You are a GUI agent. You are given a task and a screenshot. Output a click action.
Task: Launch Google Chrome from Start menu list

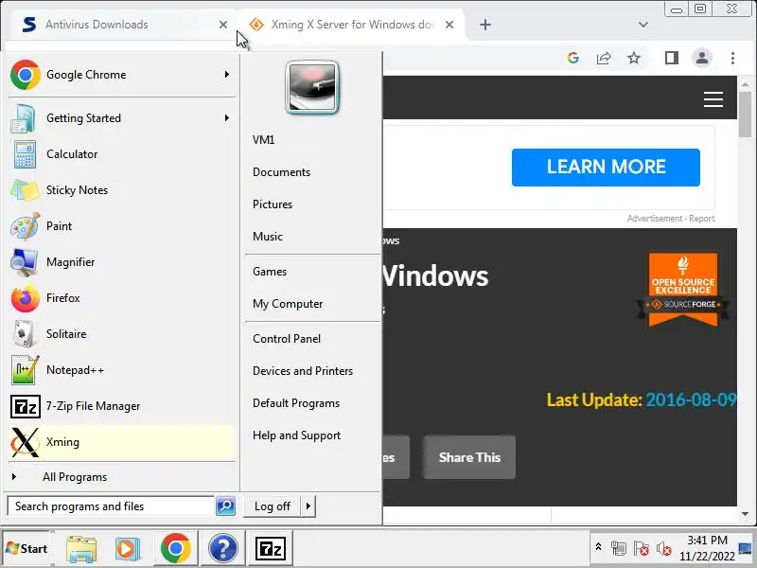(x=121, y=75)
